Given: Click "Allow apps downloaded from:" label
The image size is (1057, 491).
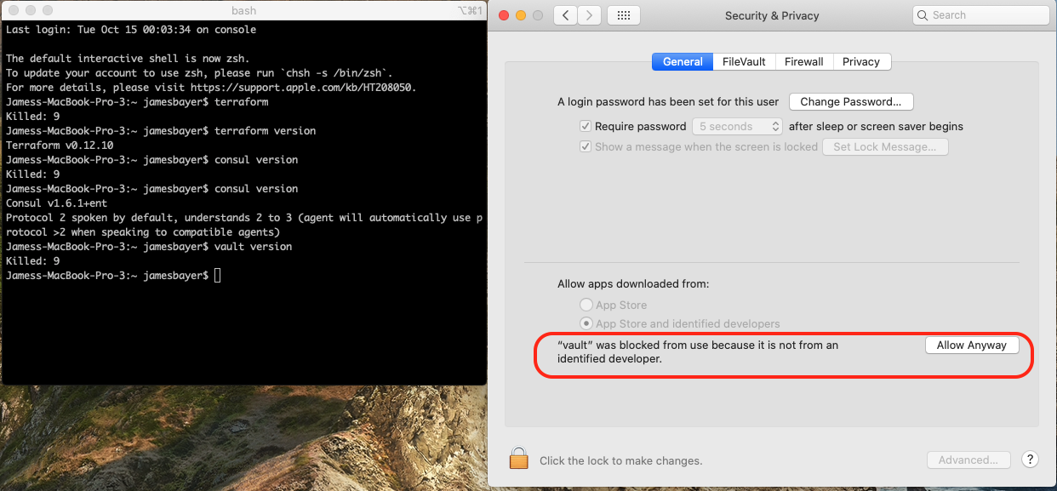Looking at the screenshot, I should (633, 284).
